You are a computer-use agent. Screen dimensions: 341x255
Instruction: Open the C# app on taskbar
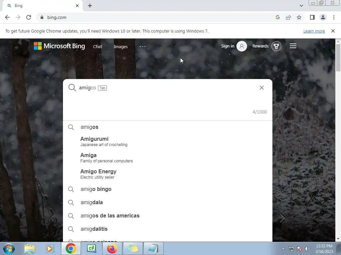click(x=92, y=248)
